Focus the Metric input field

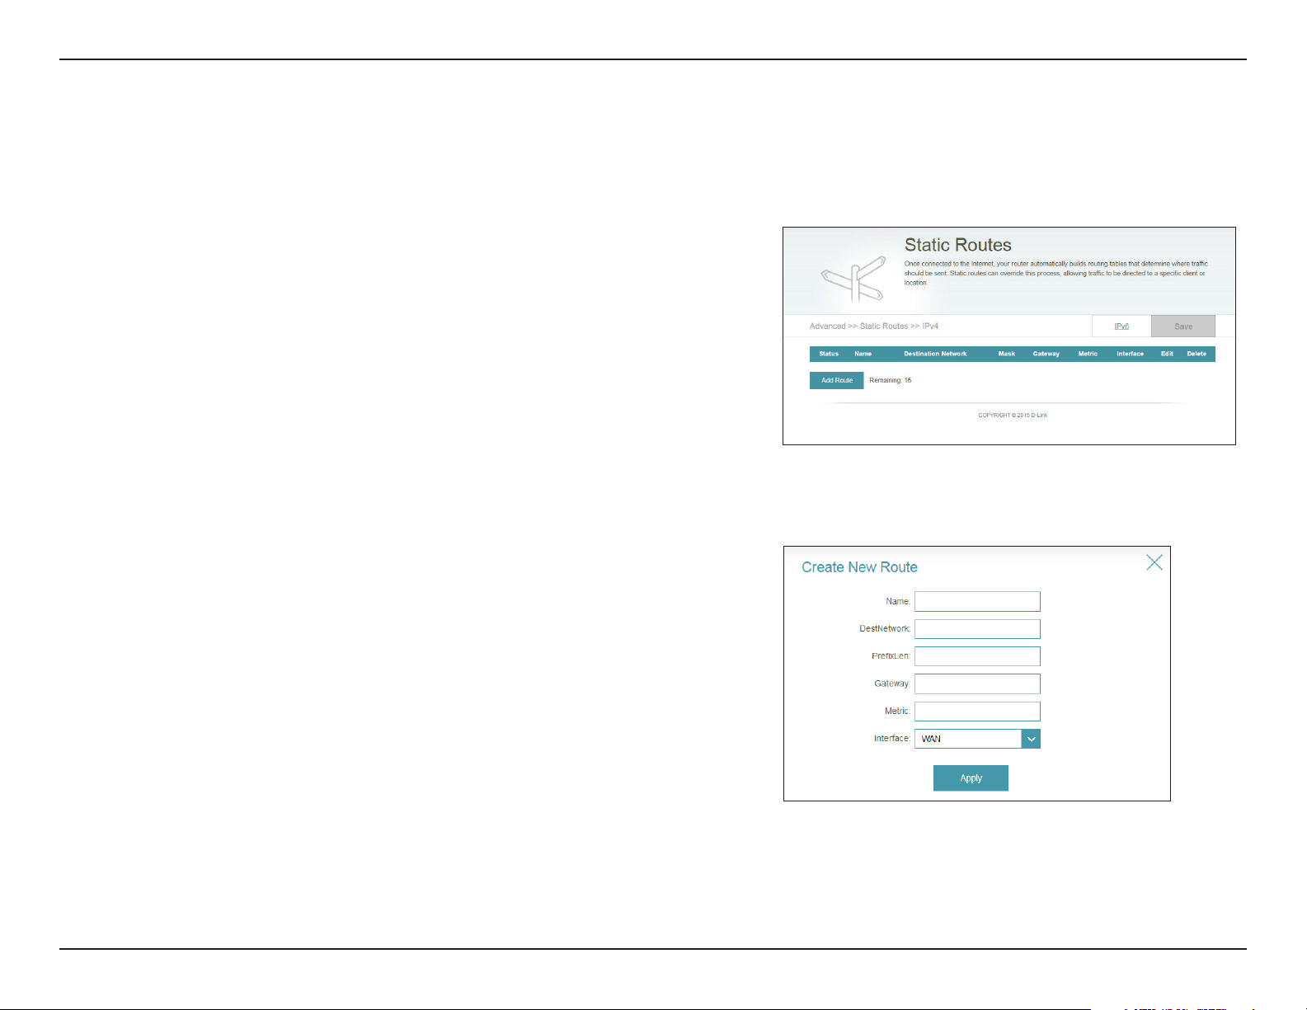click(977, 712)
